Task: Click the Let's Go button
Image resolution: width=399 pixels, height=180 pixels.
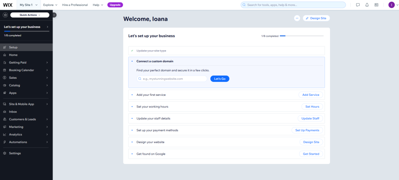Action: (x=220, y=78)
